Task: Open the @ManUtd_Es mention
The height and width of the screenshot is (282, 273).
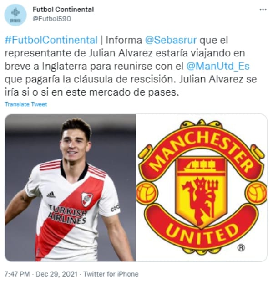Action: click(x=218, y=66)
